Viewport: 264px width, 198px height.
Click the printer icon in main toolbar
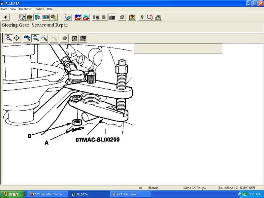[122, 17]
